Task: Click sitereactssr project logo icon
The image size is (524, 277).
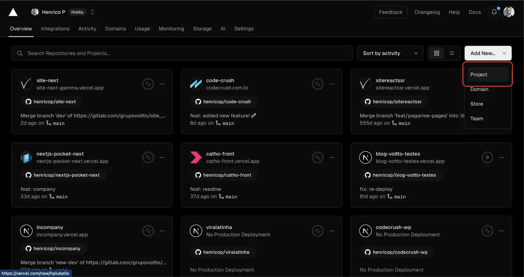Action: (x=365, y=84)
